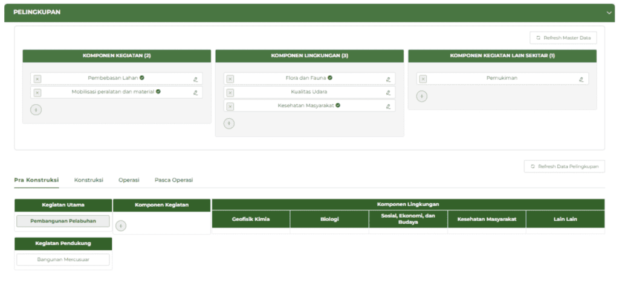Open the Operasi tab
This screenshot has width=619, height=281.
[x=129, y=180]
